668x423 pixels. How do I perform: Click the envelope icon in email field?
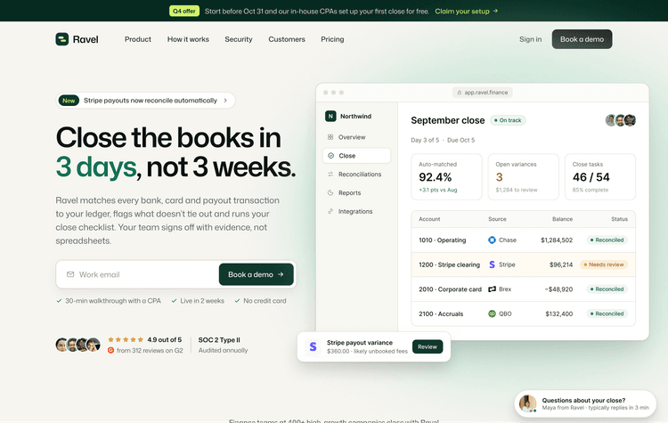coord(70,274)
